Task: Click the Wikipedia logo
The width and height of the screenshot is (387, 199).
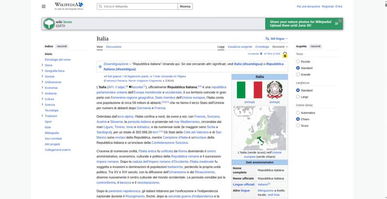Action: (x=69, y=6)
